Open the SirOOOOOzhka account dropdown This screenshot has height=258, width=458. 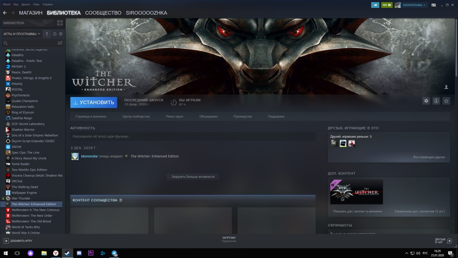pos(415,5)
